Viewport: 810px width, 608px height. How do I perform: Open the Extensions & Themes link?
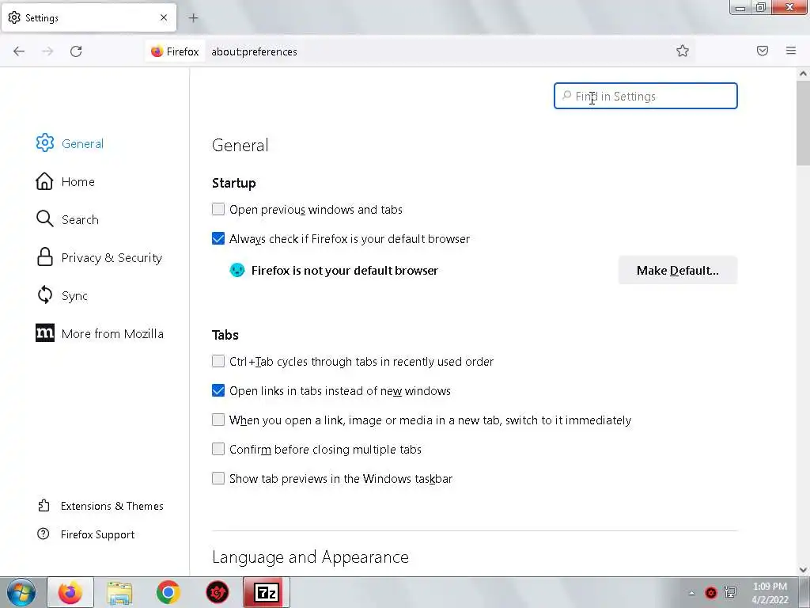(112, 506)
